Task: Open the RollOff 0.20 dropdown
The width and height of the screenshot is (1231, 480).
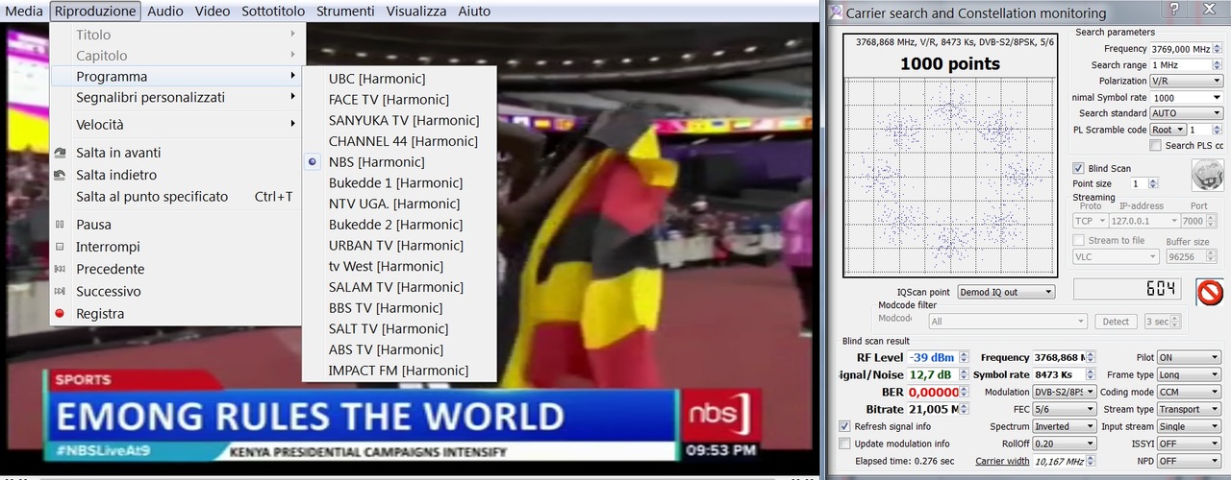Action: click(x=1064, y=444)
